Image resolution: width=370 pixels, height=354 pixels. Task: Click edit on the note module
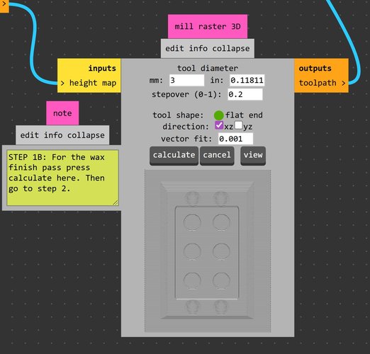click(29, 135)
